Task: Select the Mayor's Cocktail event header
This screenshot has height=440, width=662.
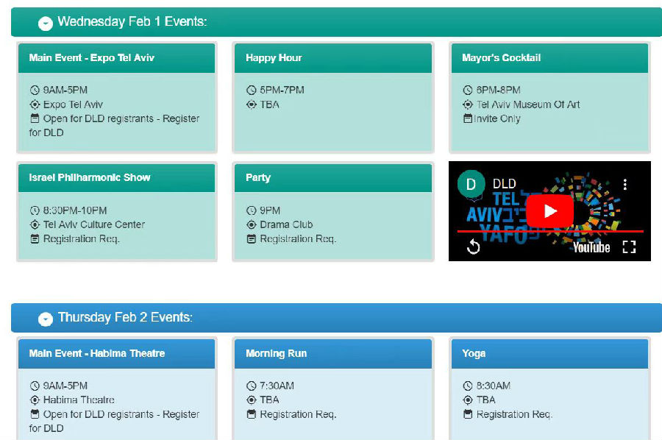Action: click(x=549, y=58)
